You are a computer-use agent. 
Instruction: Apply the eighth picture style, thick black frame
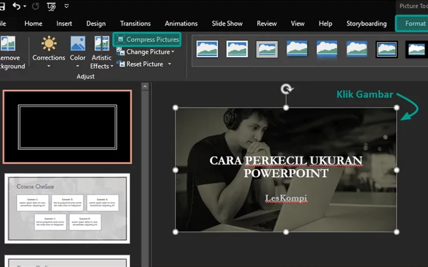pyautogui.click(x=417, y=49)
